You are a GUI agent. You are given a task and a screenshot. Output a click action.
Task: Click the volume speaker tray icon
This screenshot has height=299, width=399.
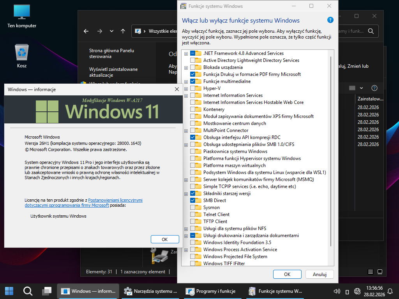pyautogui.click(x=337, y=291)
